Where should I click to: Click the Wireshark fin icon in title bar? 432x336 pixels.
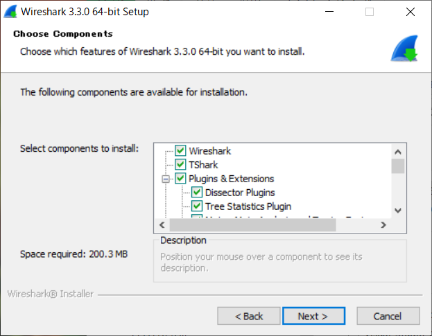click(10, 12)
